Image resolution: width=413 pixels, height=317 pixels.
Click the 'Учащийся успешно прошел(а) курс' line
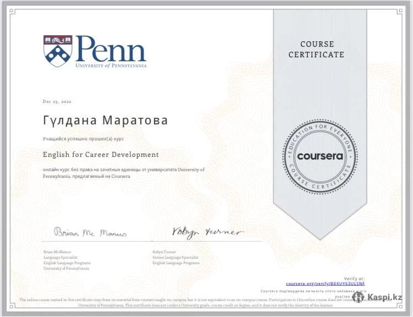pos(80,139)
